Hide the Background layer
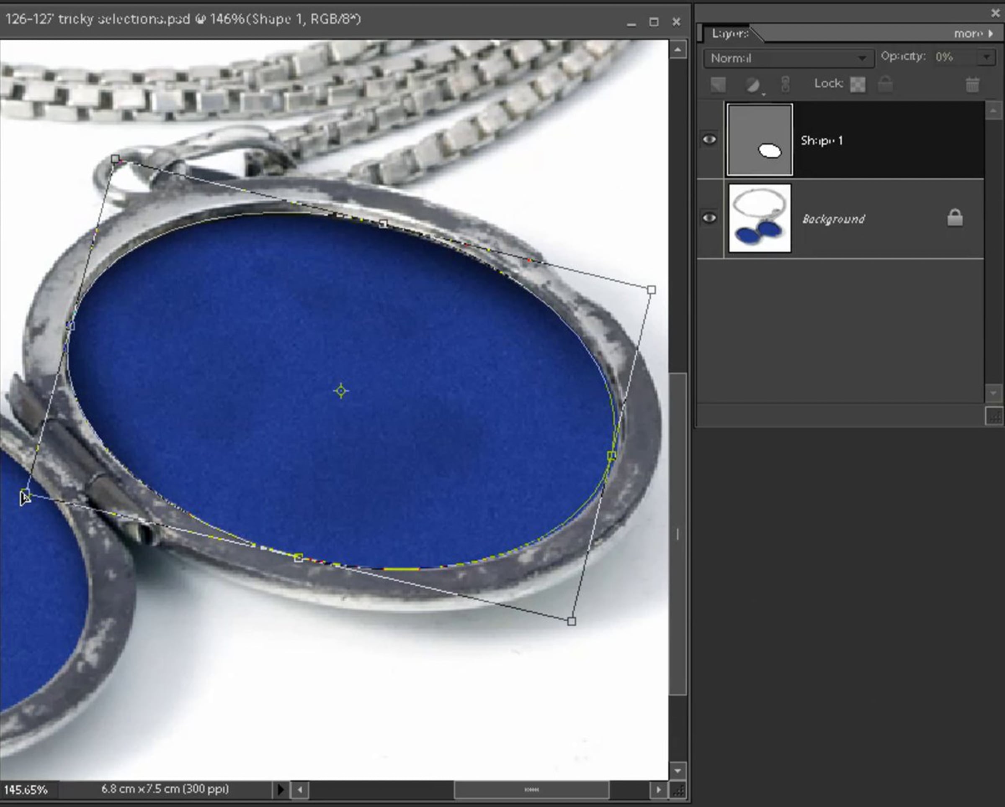 pos(709,218)
